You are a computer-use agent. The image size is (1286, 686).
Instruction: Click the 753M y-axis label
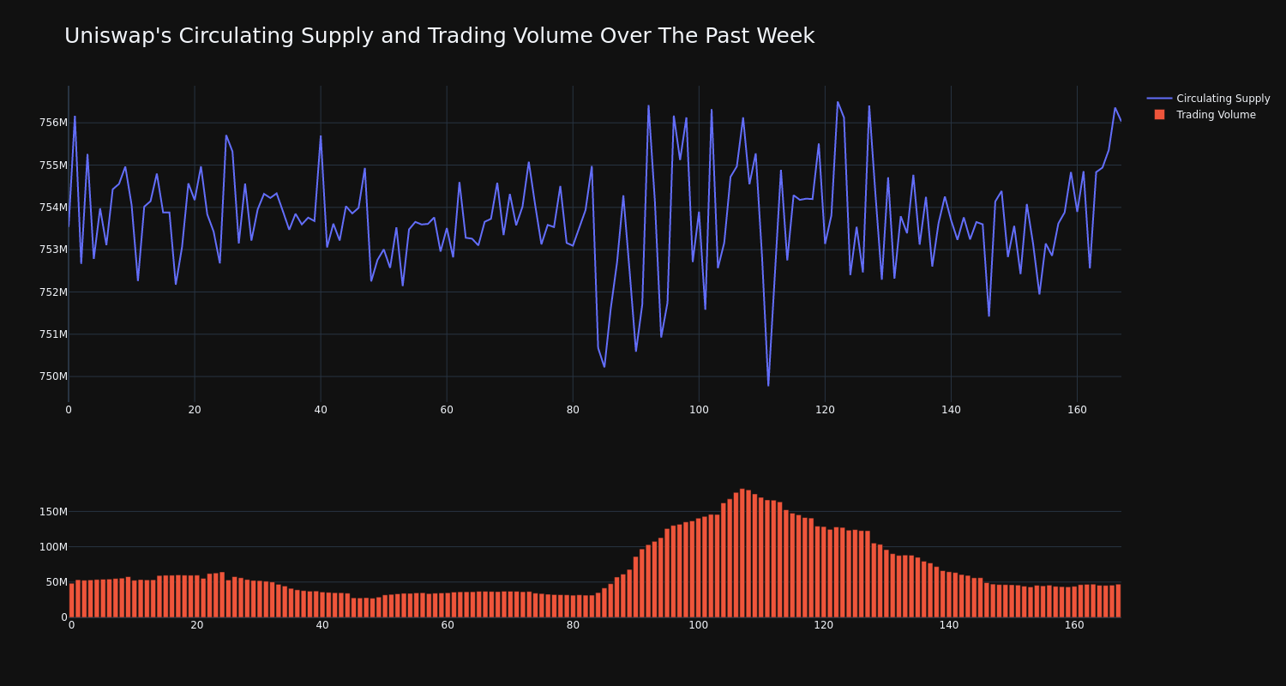coord(53,250)
